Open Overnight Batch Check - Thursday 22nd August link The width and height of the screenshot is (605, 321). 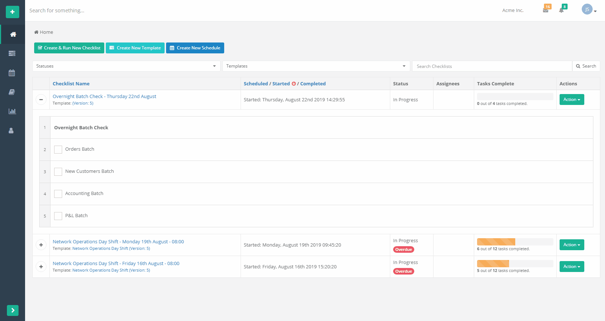coord(104,97)
